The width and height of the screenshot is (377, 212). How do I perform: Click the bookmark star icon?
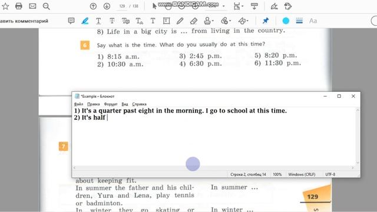tap(5, 6)
